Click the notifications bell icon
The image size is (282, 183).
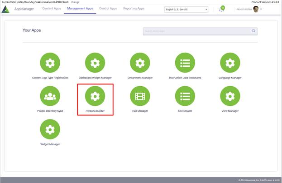[x=221, y=9]
